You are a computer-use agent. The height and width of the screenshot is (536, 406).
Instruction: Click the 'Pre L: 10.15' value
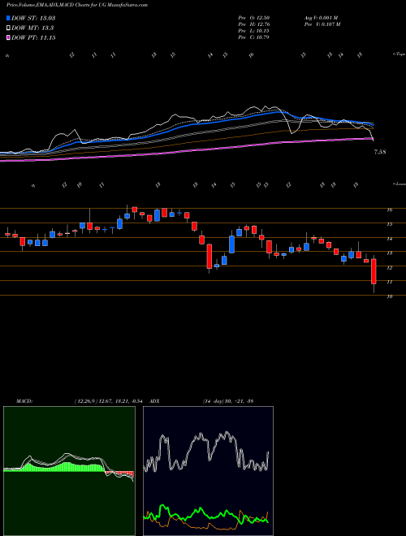[x=253, y=31]
